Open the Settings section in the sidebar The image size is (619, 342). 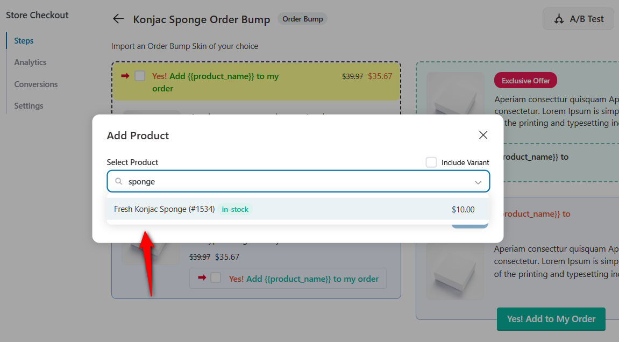[x=29, y=105]
